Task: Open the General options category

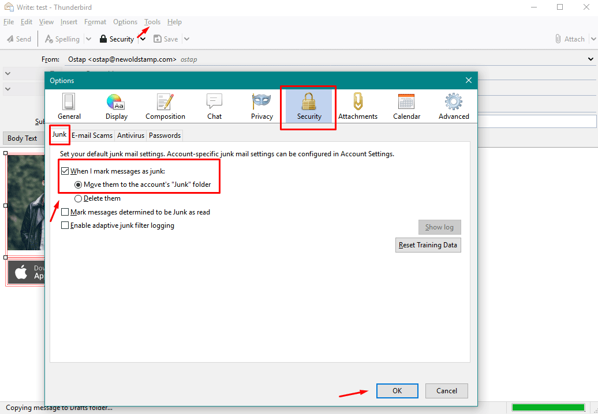Action: coord(69,106)
